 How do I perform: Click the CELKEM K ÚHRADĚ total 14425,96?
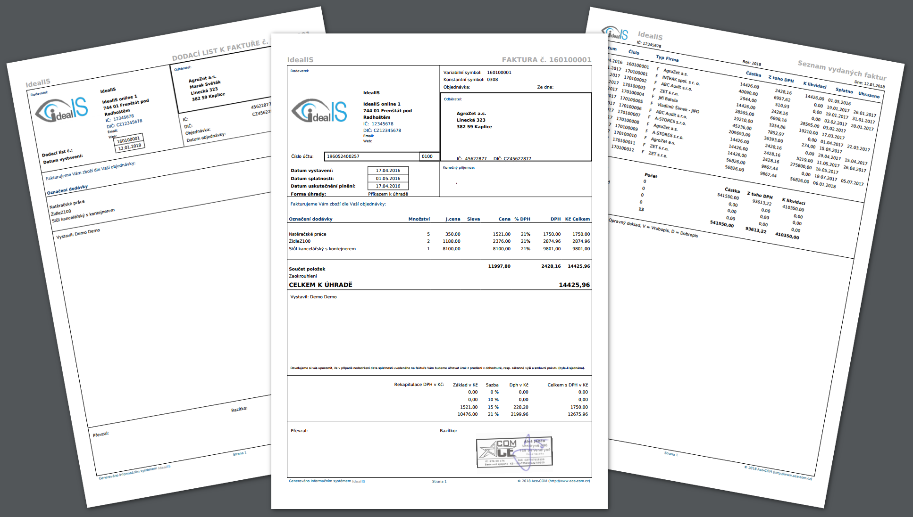[574, 285]
